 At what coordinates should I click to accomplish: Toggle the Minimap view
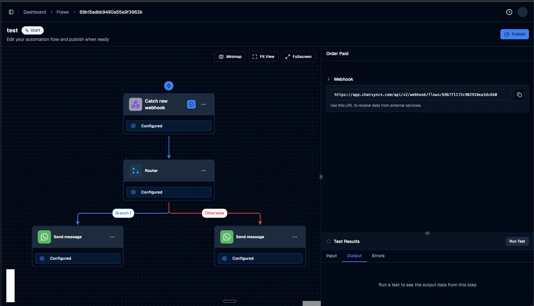pyautogui.click(x=230, y=57)
